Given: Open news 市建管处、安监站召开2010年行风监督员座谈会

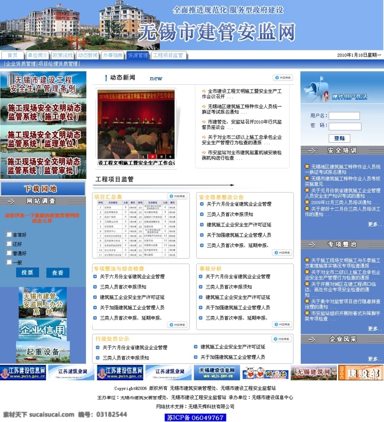Looking at the screenshot, I should pos(242,125).
